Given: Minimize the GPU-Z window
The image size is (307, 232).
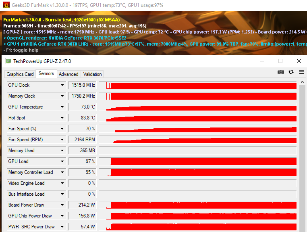Looking at the screenshot, I should click(262, 61).
